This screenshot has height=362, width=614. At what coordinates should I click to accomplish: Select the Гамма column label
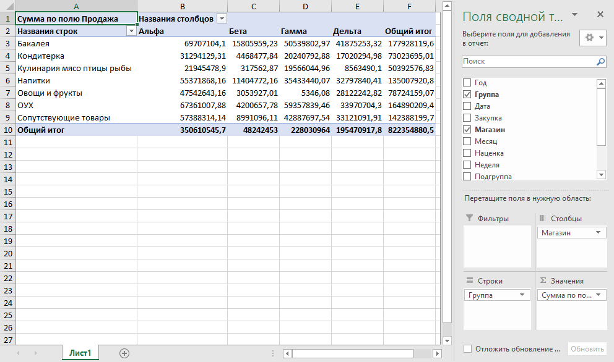(x=305, y=31)
